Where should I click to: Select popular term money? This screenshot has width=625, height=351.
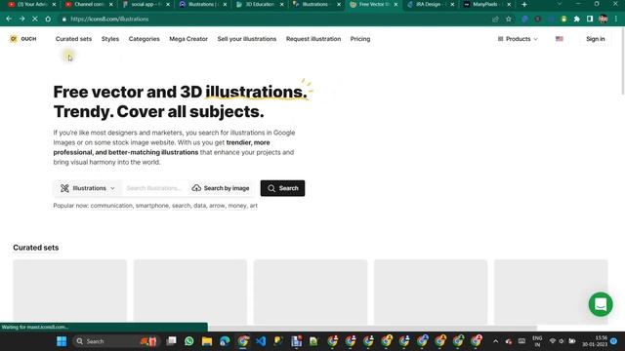[x=236, y=206]
